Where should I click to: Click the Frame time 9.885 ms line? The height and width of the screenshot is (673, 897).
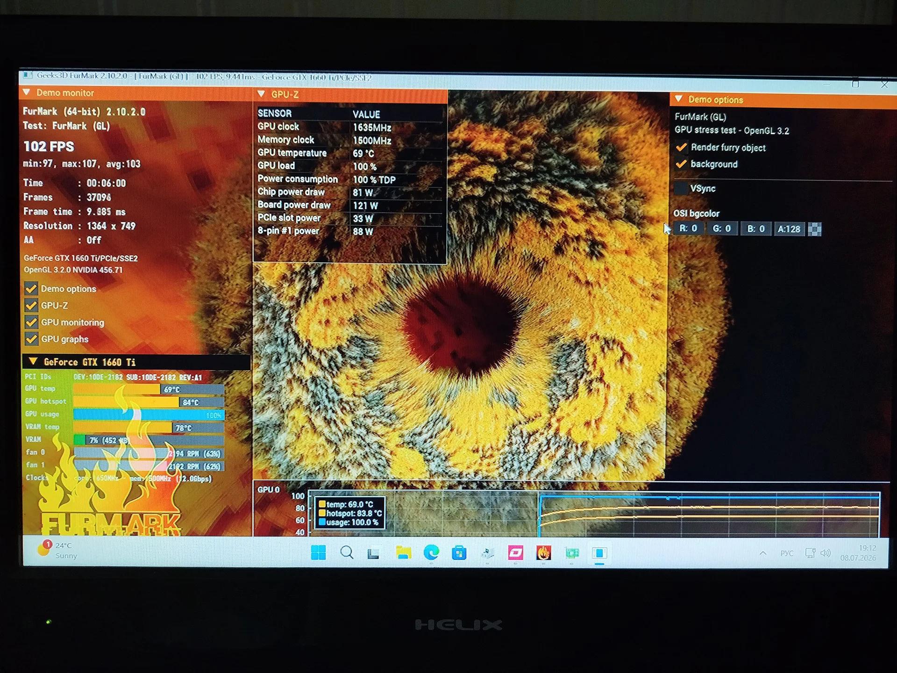pos(75,212)
